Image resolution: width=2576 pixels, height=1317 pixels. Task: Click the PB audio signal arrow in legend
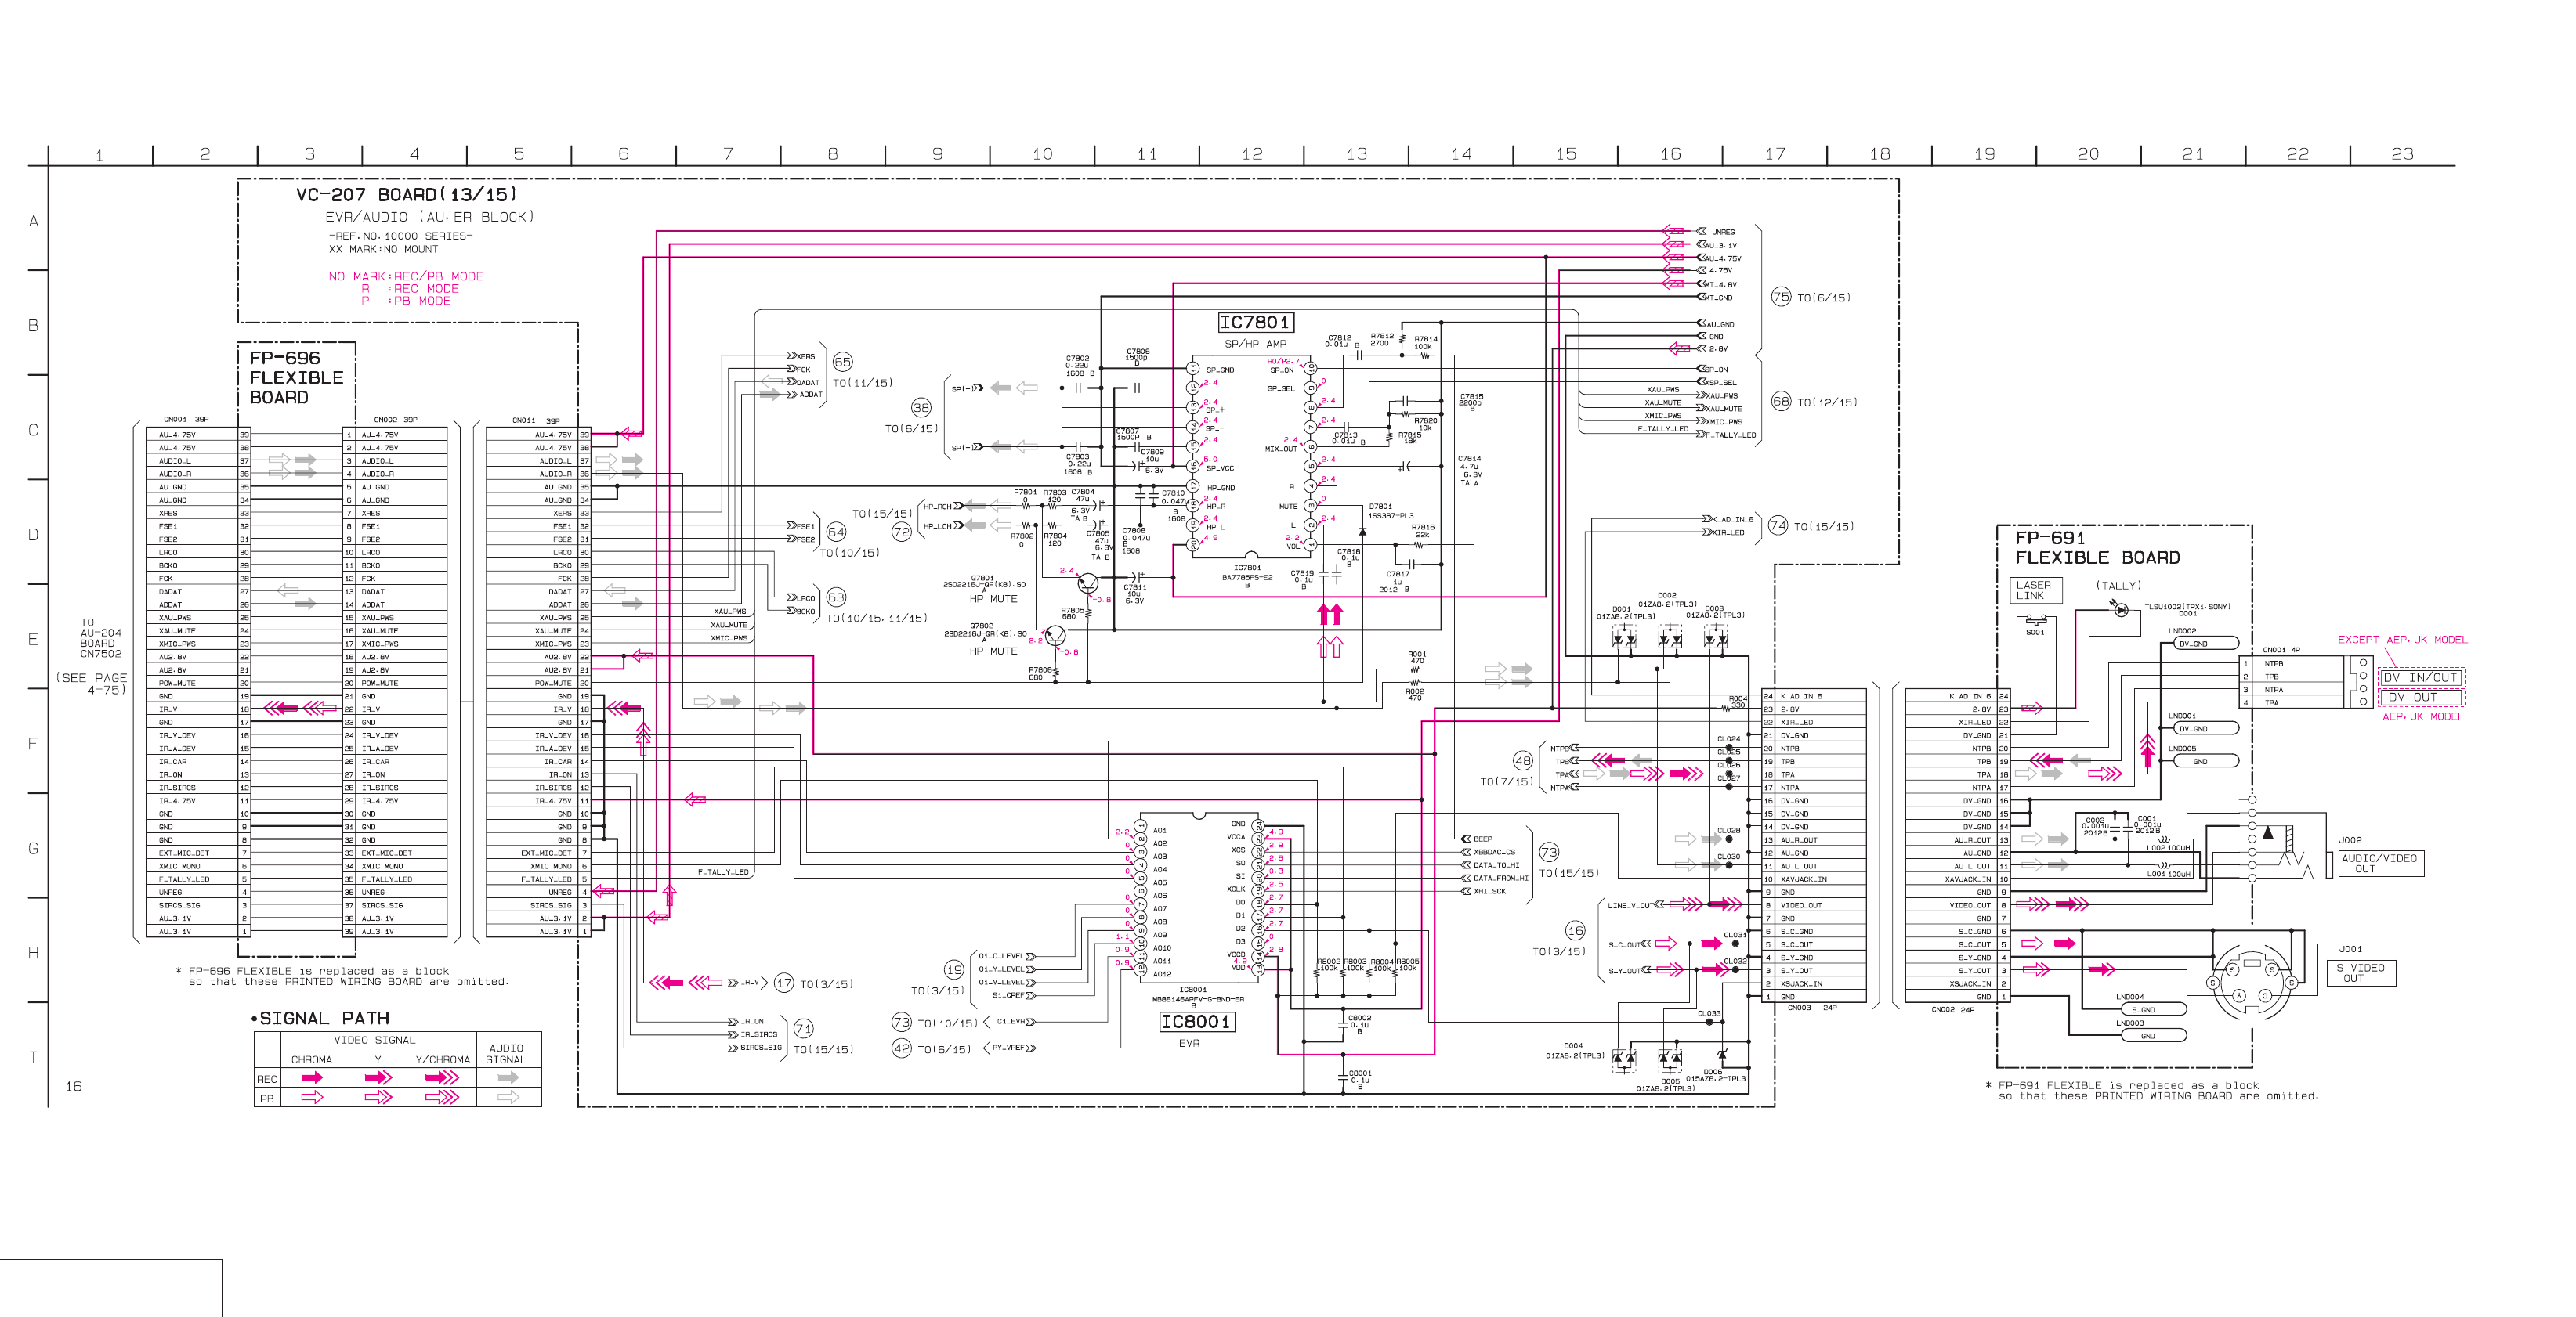coord(508,1097)
